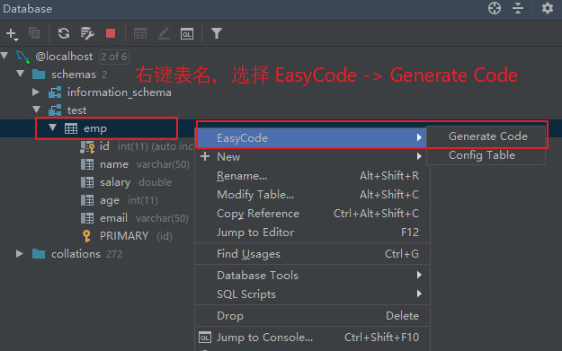The image size is (562, 351).
Task: Open the SQL Scripts submenu arrow
Action: pyautogui.click(x=419, y=294)
